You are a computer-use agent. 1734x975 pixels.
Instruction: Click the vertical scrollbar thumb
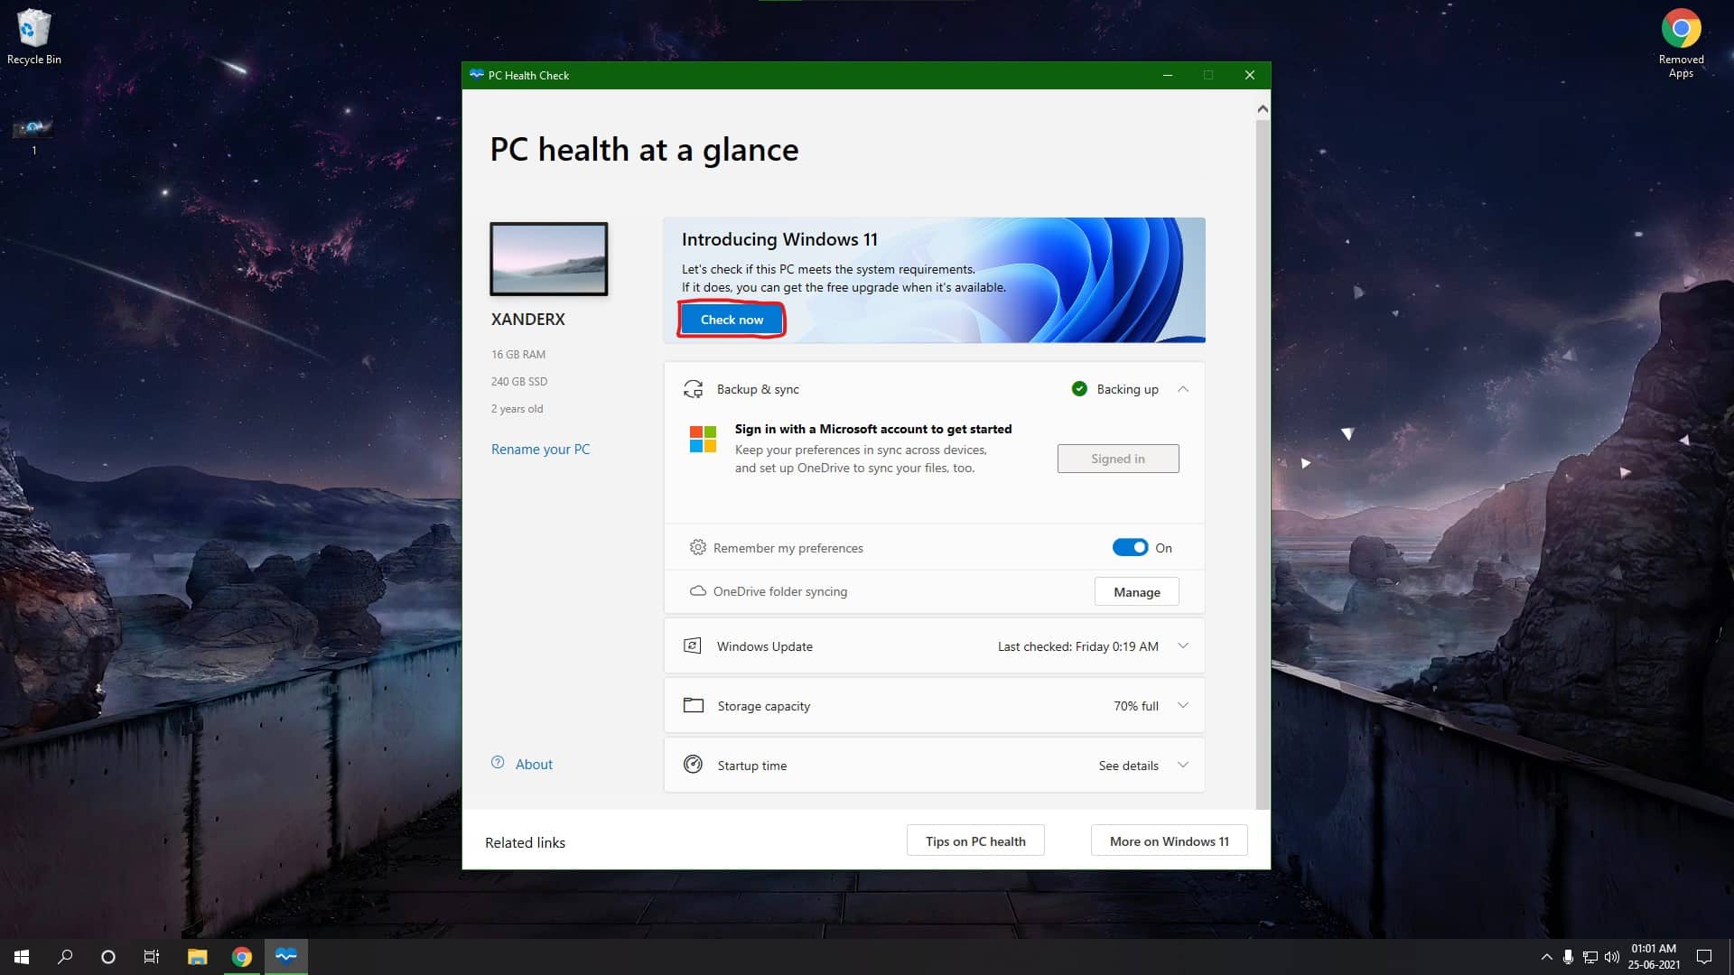point(1263,464)
